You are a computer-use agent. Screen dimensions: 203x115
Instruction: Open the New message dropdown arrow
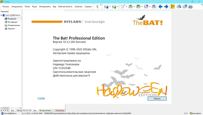pyautogui.click(x=126, y=7)
